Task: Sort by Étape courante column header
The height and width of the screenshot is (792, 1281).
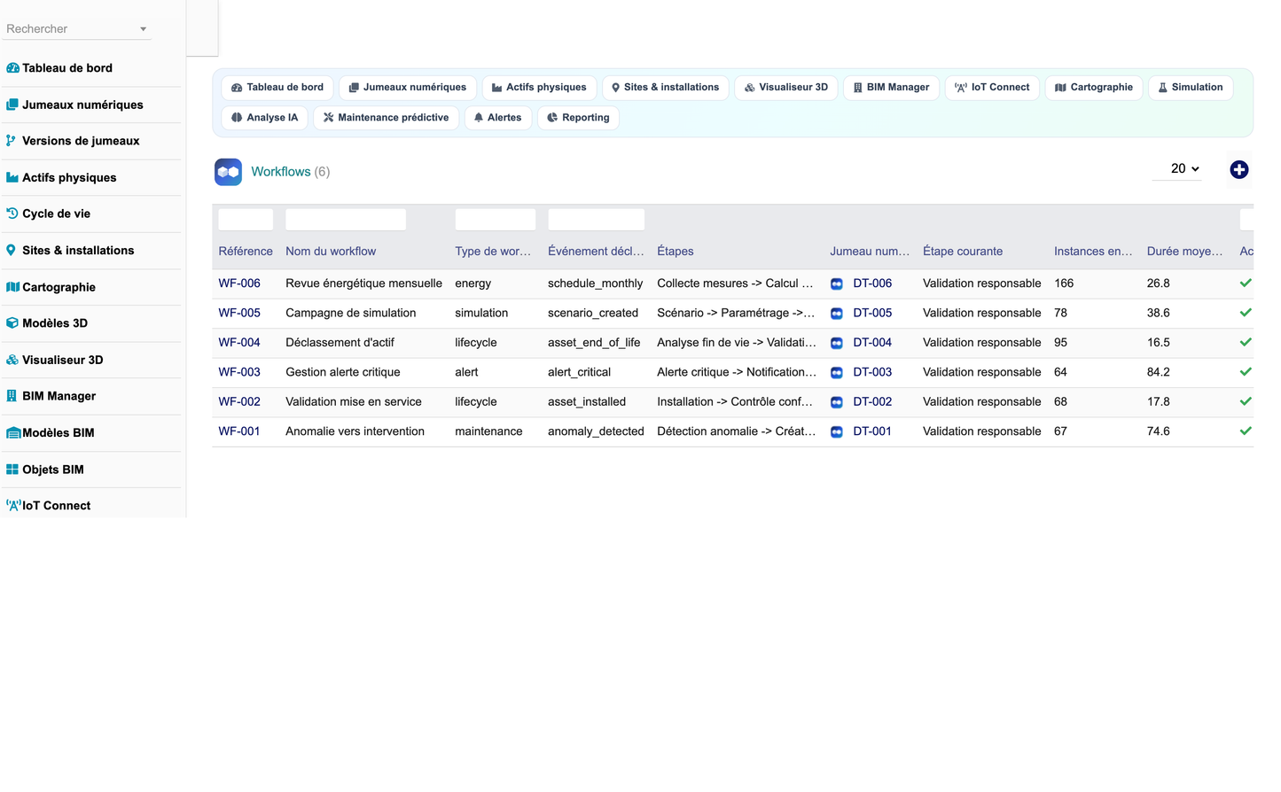Action: click(x=963, y=252)
